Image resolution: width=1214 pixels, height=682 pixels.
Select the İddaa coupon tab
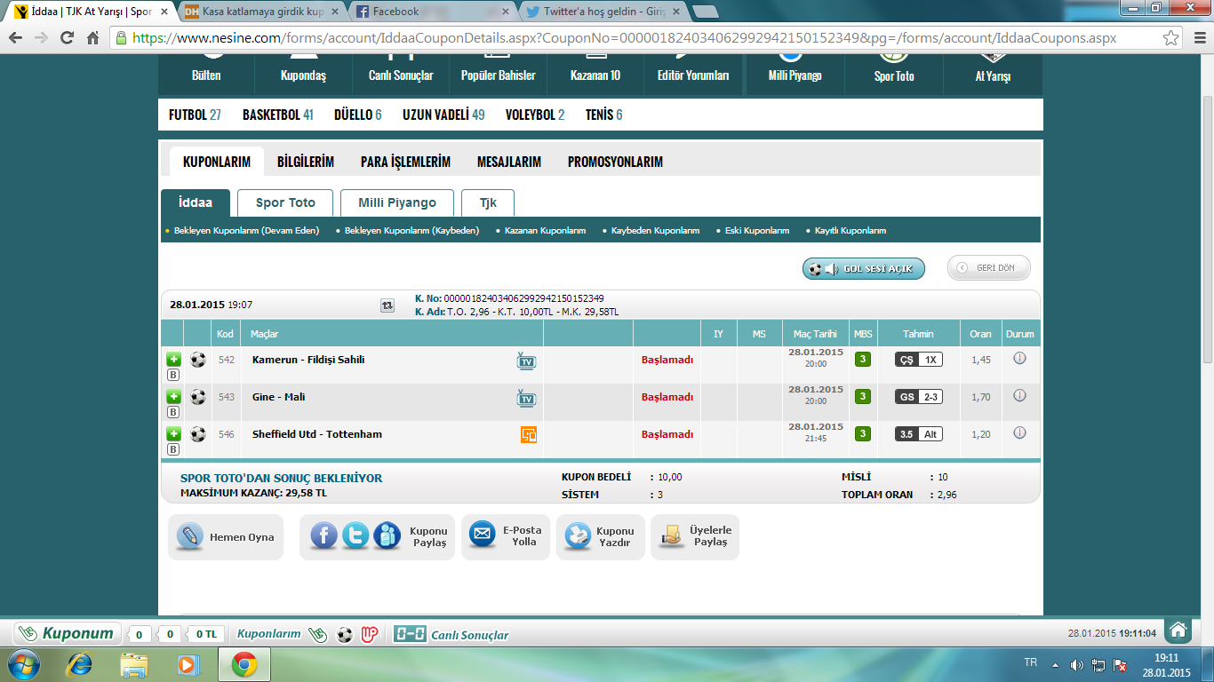pos(196,202)
